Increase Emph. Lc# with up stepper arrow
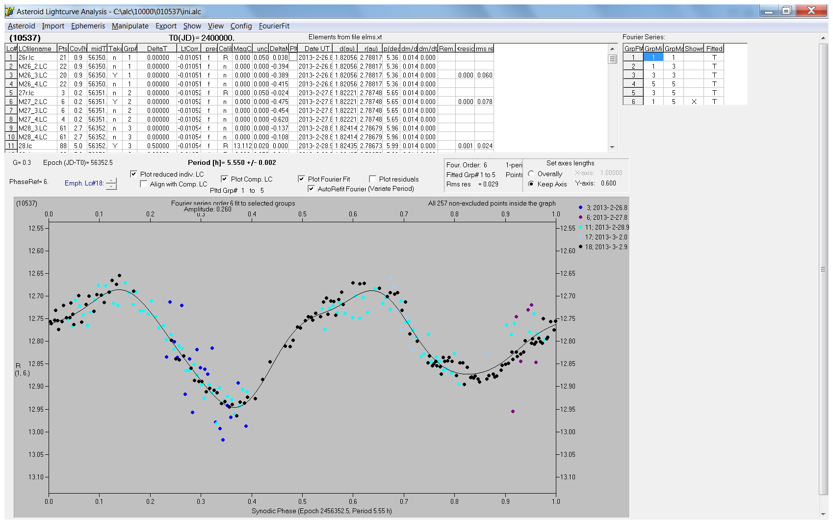The width and height of the screenshot is (833, 524). click(x=111, y=181)
